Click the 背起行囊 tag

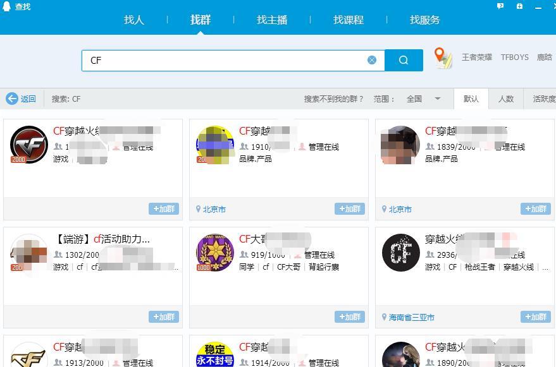pyautogui.click(x=324, y=267)
